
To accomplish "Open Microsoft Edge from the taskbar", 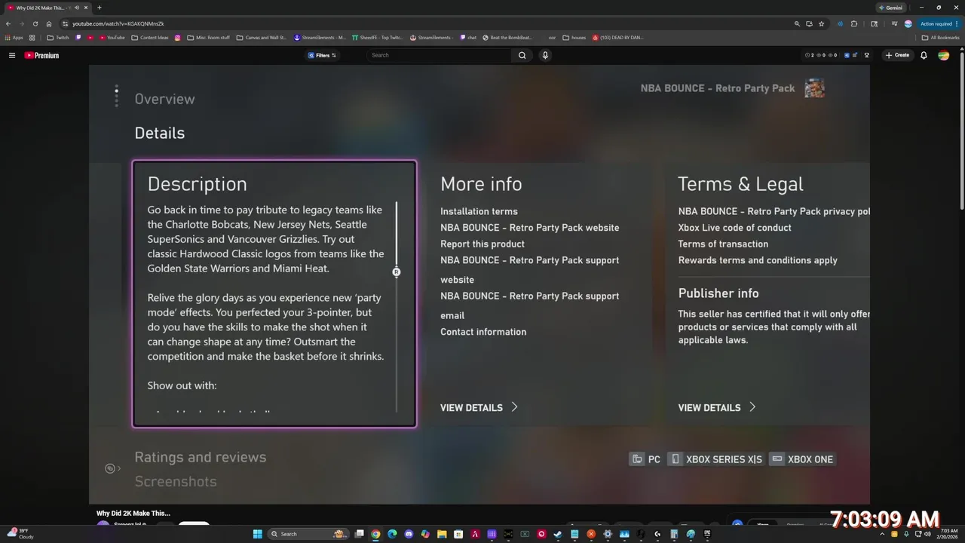I will coord(392,534).
